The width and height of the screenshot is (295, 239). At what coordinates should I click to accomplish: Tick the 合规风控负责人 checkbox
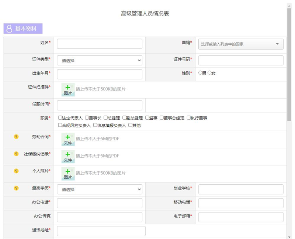(60, 125)
